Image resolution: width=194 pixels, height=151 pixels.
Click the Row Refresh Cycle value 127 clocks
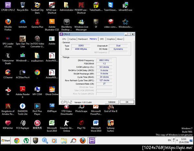[x=104, y=80]
